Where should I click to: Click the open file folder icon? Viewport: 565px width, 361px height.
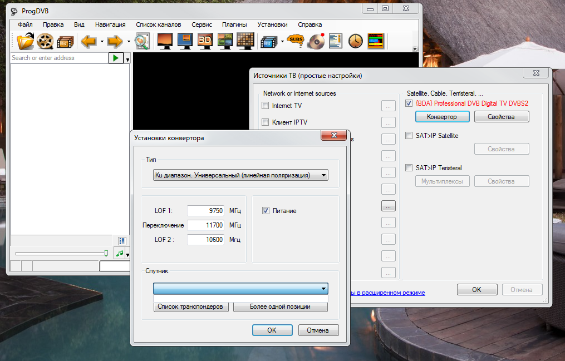[x=25, y=41]
